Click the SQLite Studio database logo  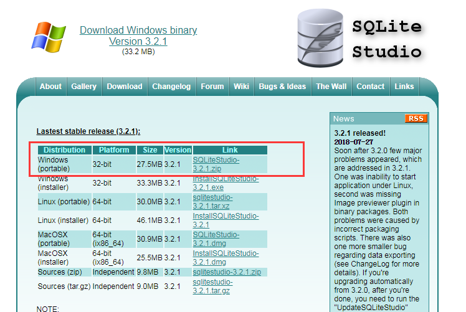tap(320, 38)
